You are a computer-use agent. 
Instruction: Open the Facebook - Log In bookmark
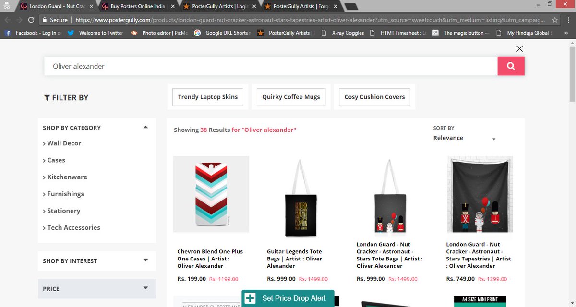33,33
